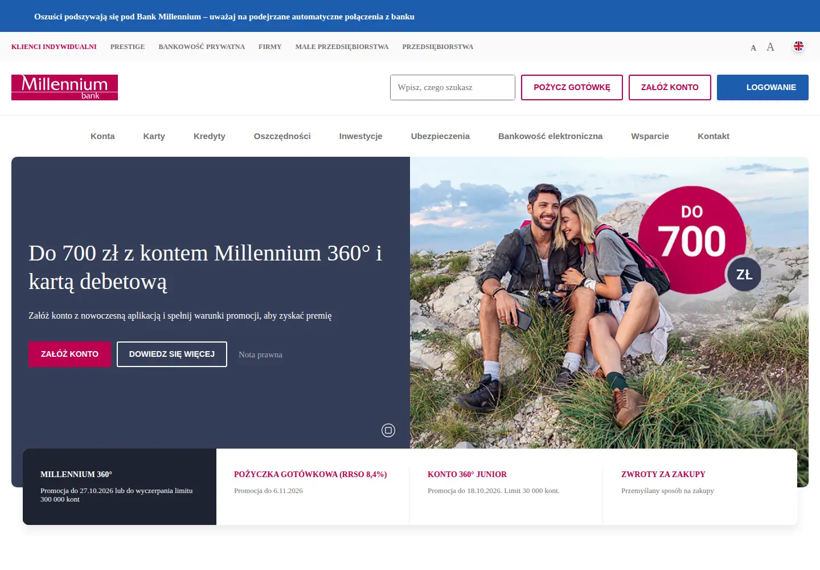Select the larger font size A
Viewport: 820px width, 570px height.
[x=770, y=47]
